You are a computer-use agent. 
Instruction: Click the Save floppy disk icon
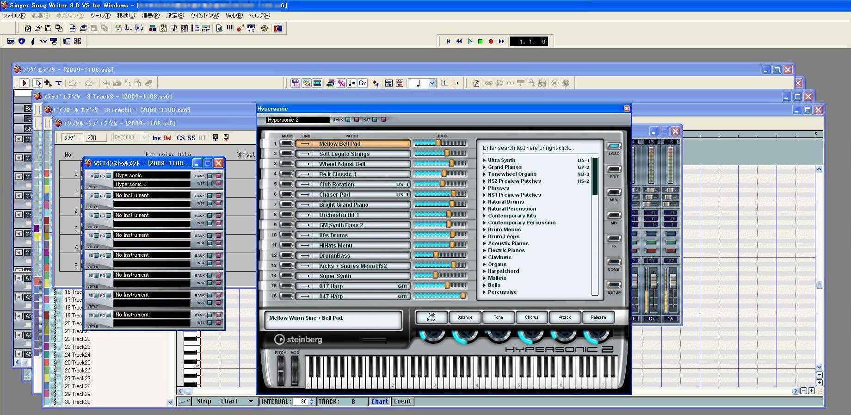[x=48, y=28]
